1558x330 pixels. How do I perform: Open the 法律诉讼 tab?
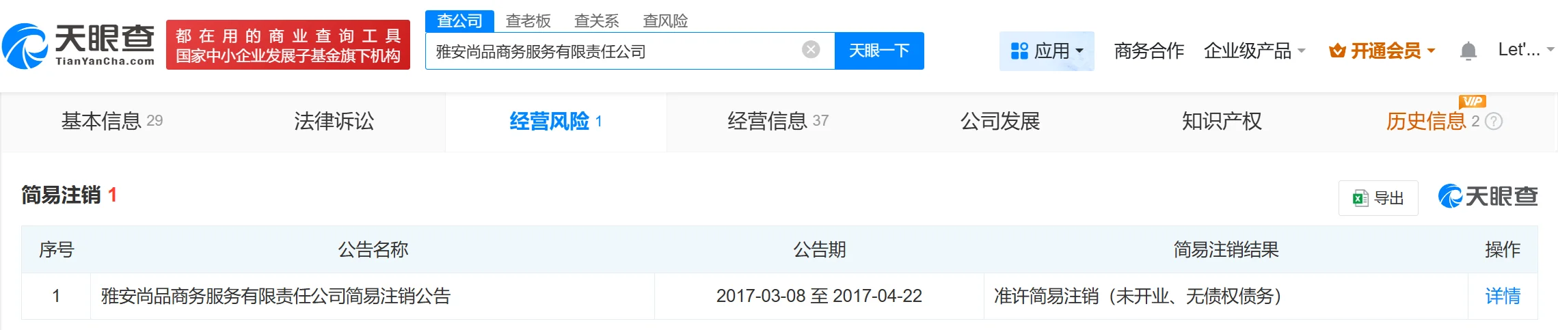coord(334,122)
